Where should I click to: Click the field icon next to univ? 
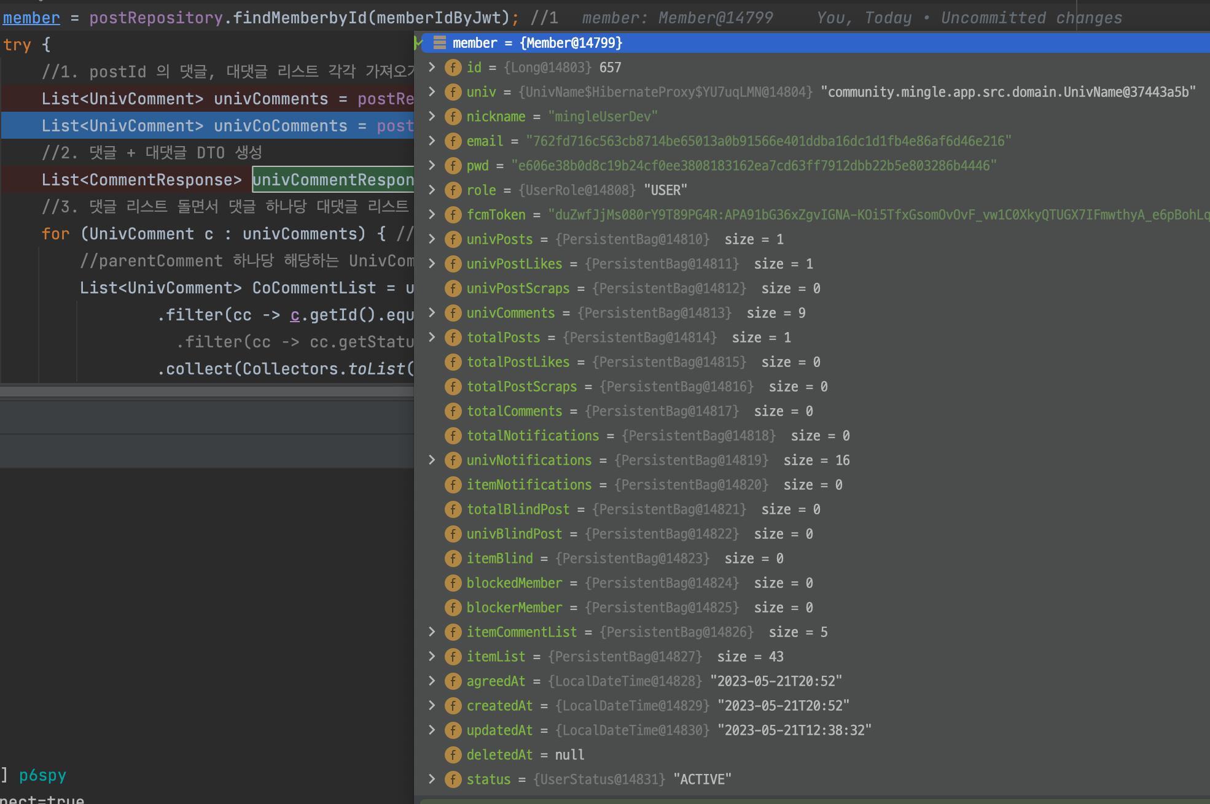(453, 92)
